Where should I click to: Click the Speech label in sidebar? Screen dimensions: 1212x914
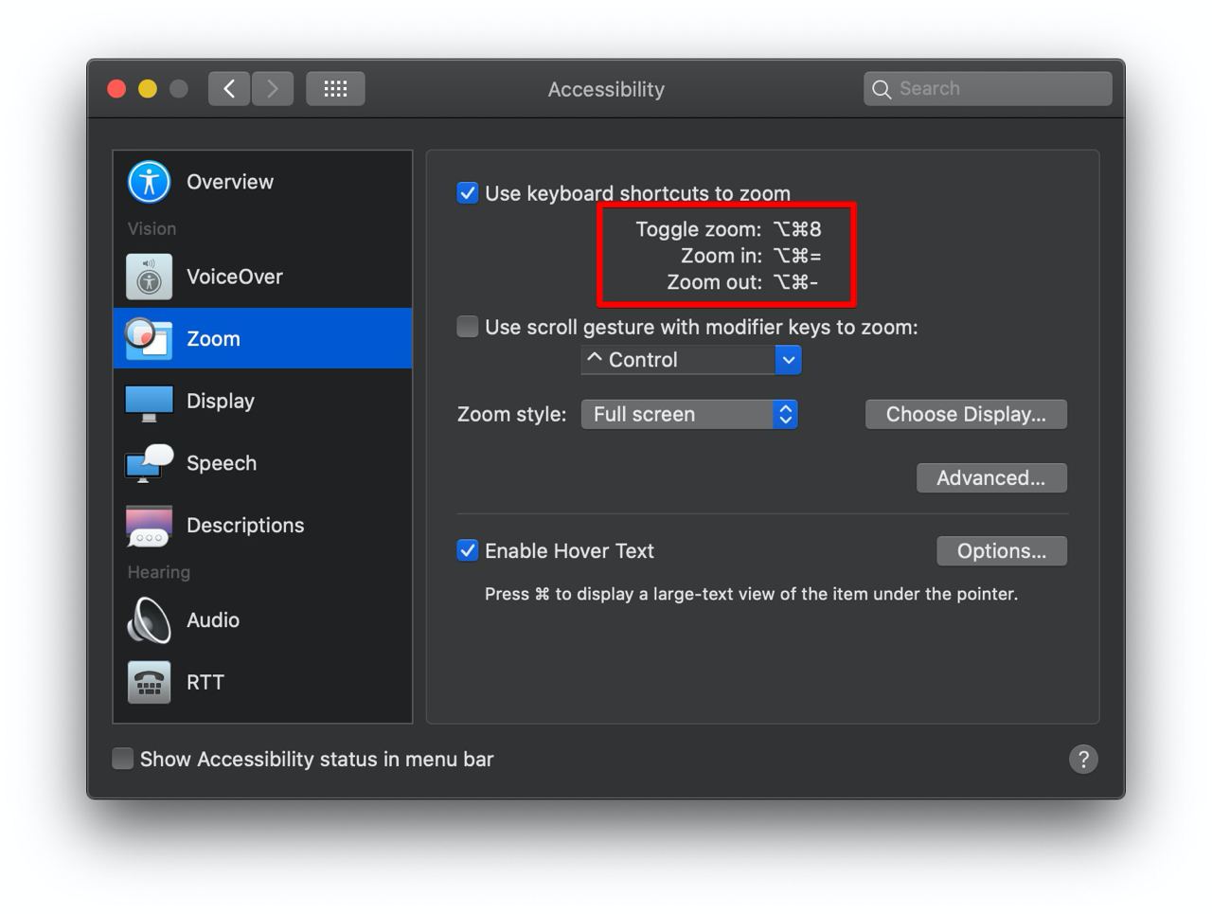tap(222, 463)
